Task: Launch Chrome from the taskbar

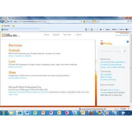Action: pyautogui.click(x=99, y=113)
